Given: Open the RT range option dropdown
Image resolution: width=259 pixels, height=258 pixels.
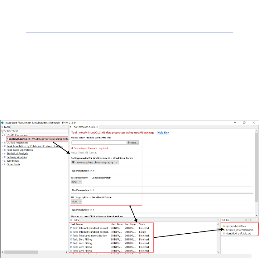Looking at the screenshot, I should (x=76, y=182).
